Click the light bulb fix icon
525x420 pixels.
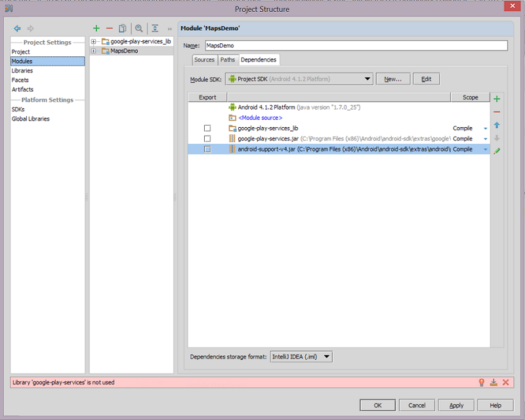pos(482,382)
